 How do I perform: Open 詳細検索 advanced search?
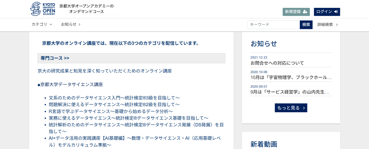(325, 24)
